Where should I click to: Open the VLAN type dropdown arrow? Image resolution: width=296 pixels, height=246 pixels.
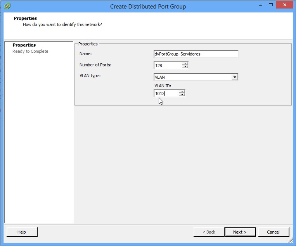tap(234, 77)
